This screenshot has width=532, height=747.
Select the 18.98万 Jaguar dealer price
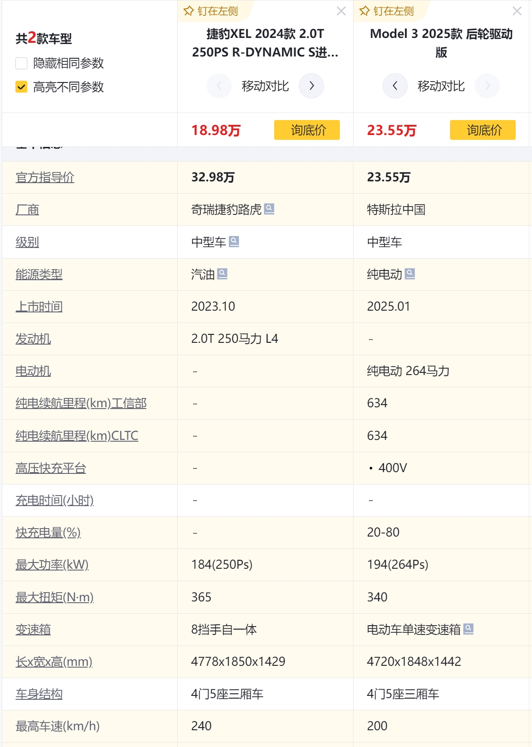pos(216,130)
